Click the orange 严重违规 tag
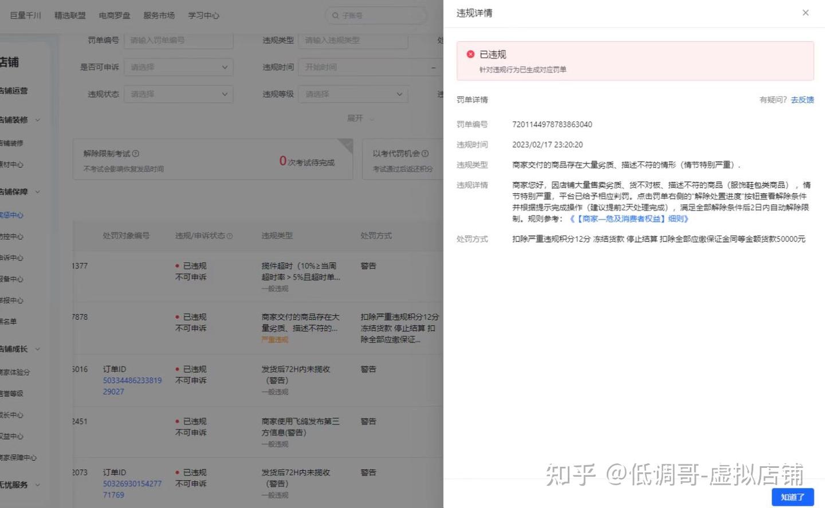The width and height of the screenshot is (825, 508). [275, 340]
